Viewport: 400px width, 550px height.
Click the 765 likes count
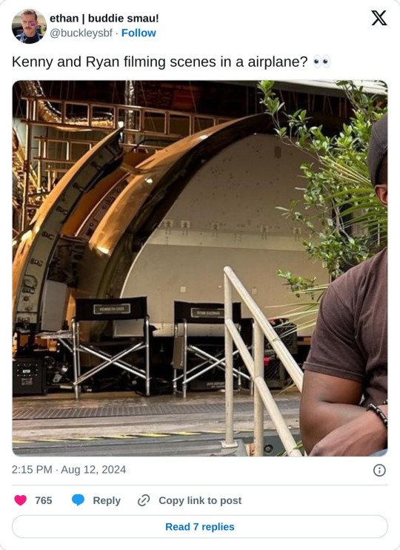(x=44, y=500)
